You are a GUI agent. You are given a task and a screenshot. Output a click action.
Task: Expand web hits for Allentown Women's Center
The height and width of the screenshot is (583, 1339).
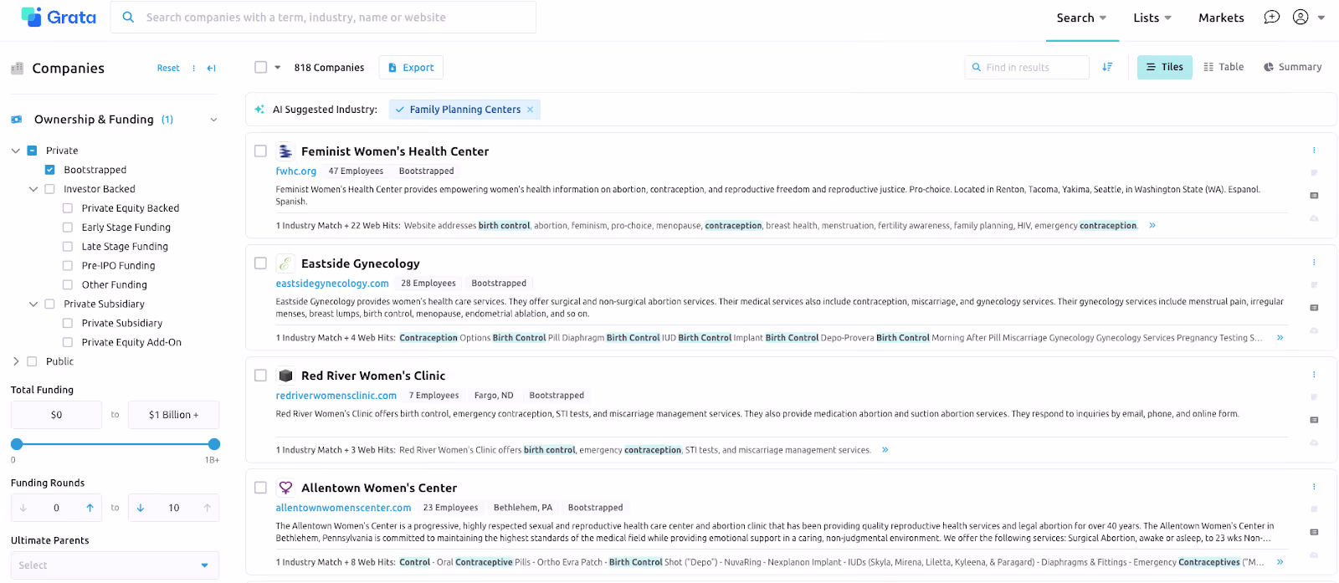pos(1280,562)
